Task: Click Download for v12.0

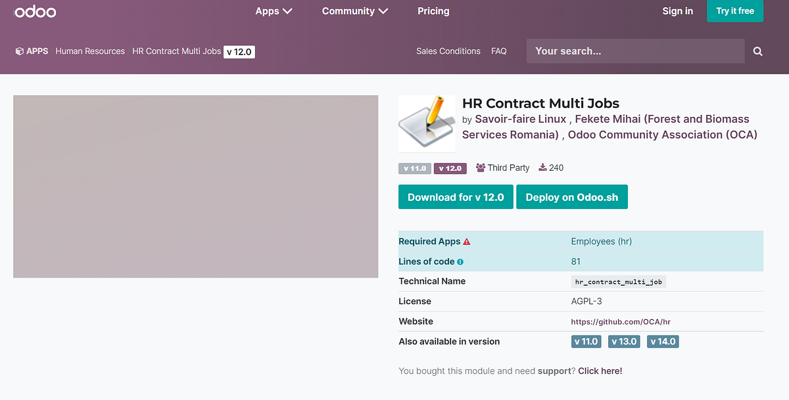Action: pyautogui.click(x=456, y=196)
